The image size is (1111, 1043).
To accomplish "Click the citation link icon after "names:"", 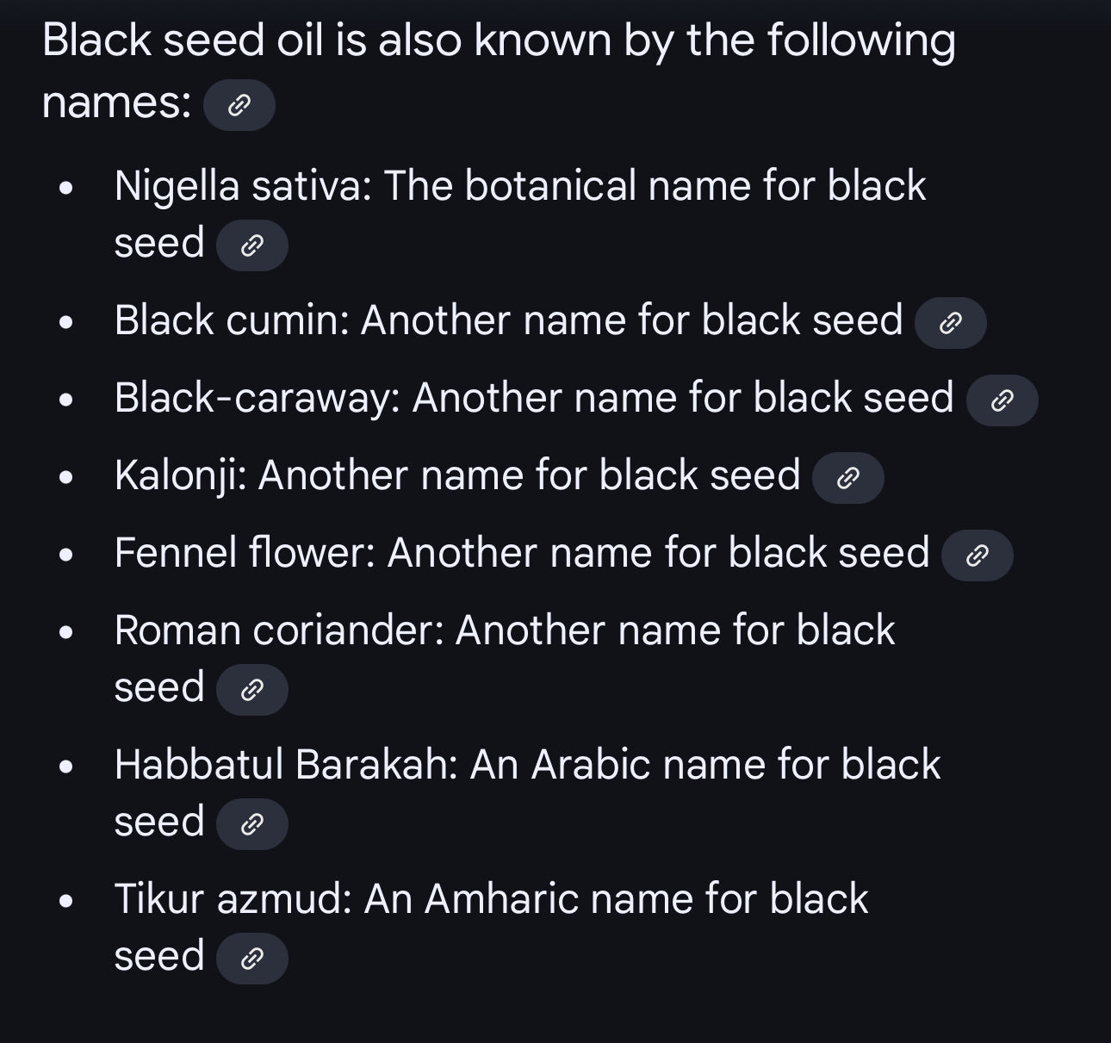I will 239,104.
